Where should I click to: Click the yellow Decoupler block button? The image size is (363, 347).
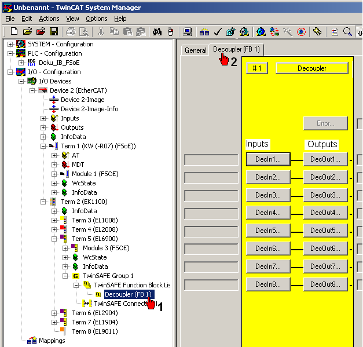(312, 68)
